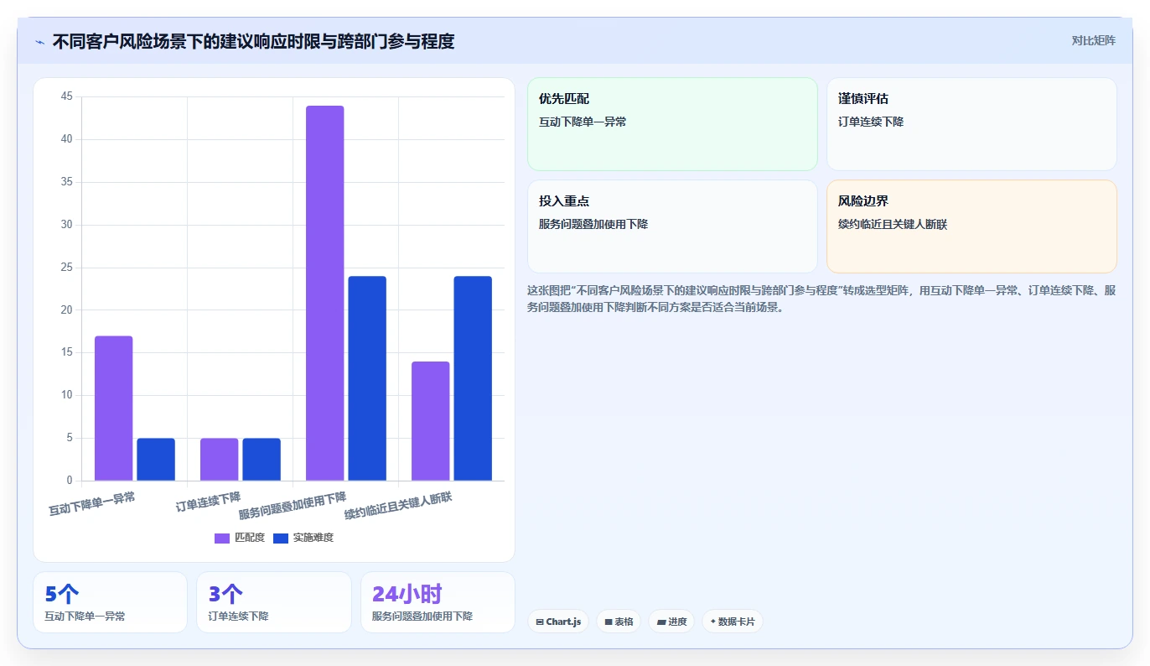
Task: Click the blue bar for 订单连续下降
Action: pos(262,460)
